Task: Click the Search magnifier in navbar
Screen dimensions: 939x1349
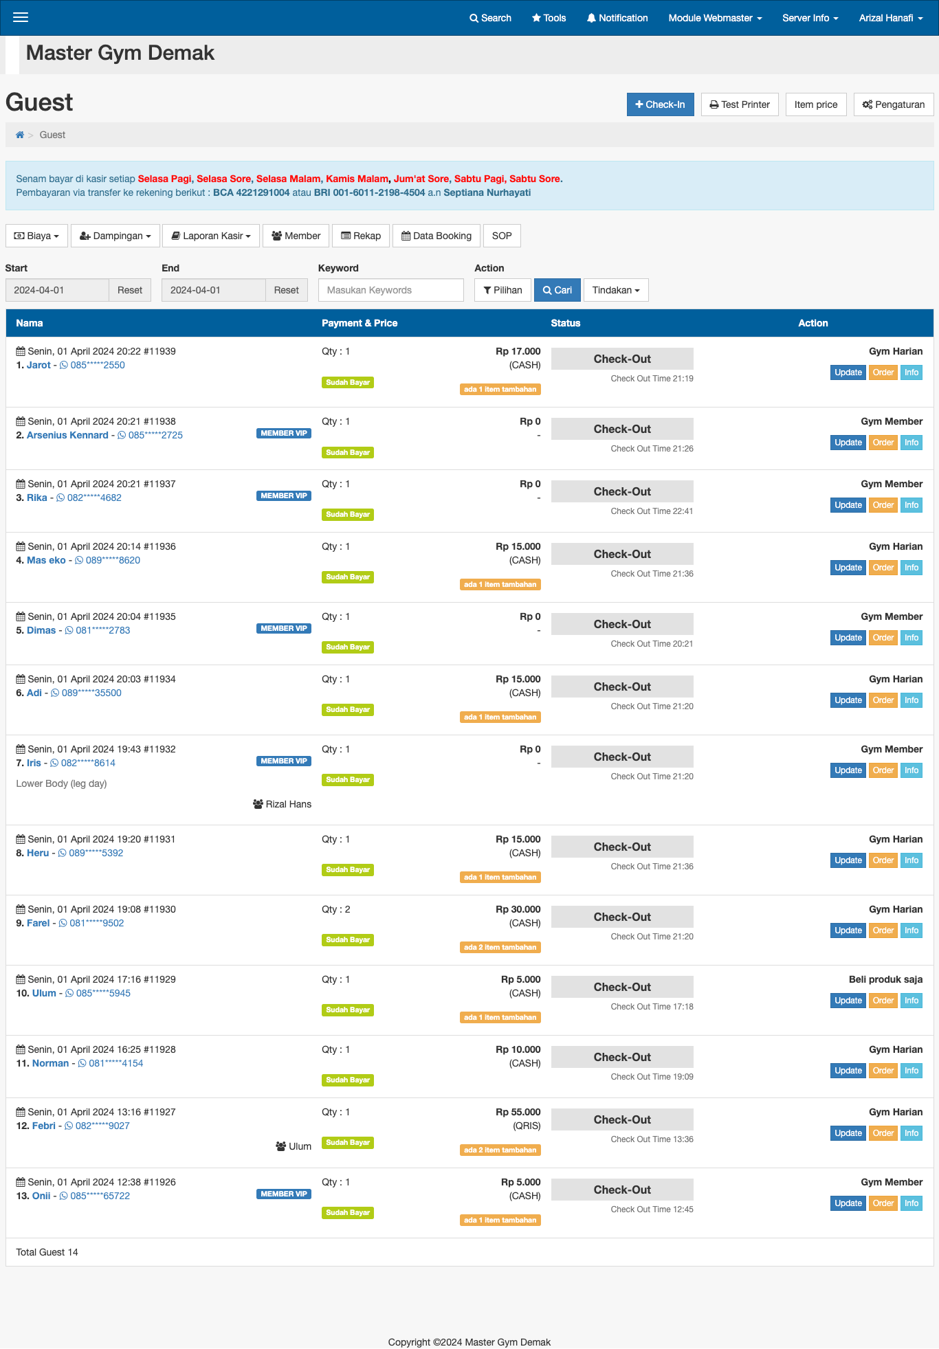Action: pyautogui.click(x=474, y=18)
